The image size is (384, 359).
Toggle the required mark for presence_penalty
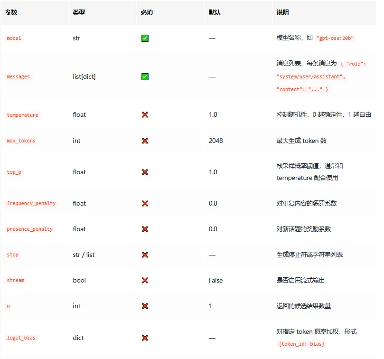(x=144, y=229)
